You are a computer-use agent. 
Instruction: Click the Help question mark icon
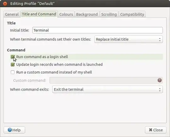coord(10,130)
